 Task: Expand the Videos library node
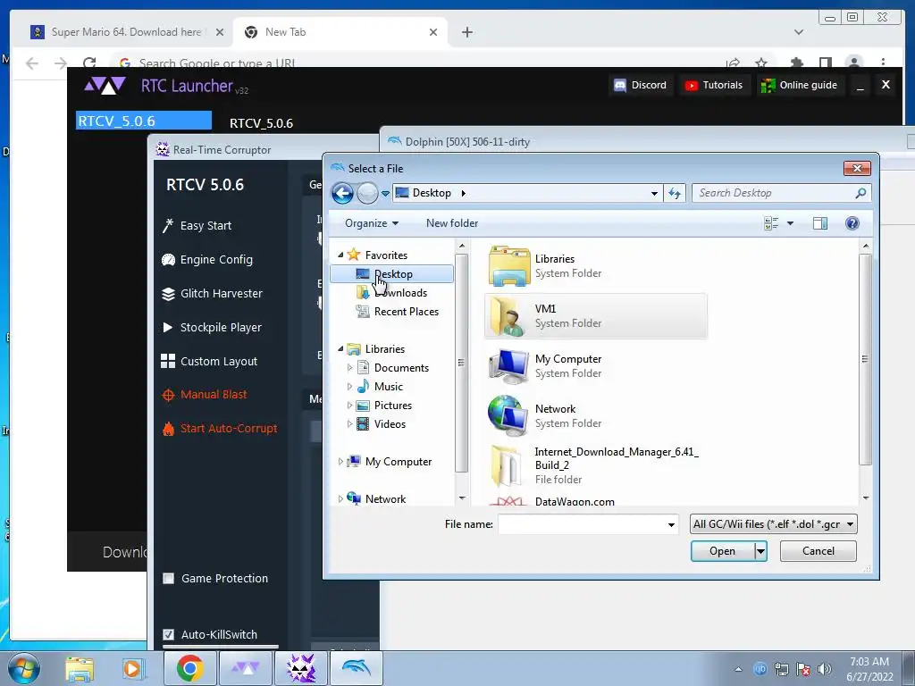(349, 424)
